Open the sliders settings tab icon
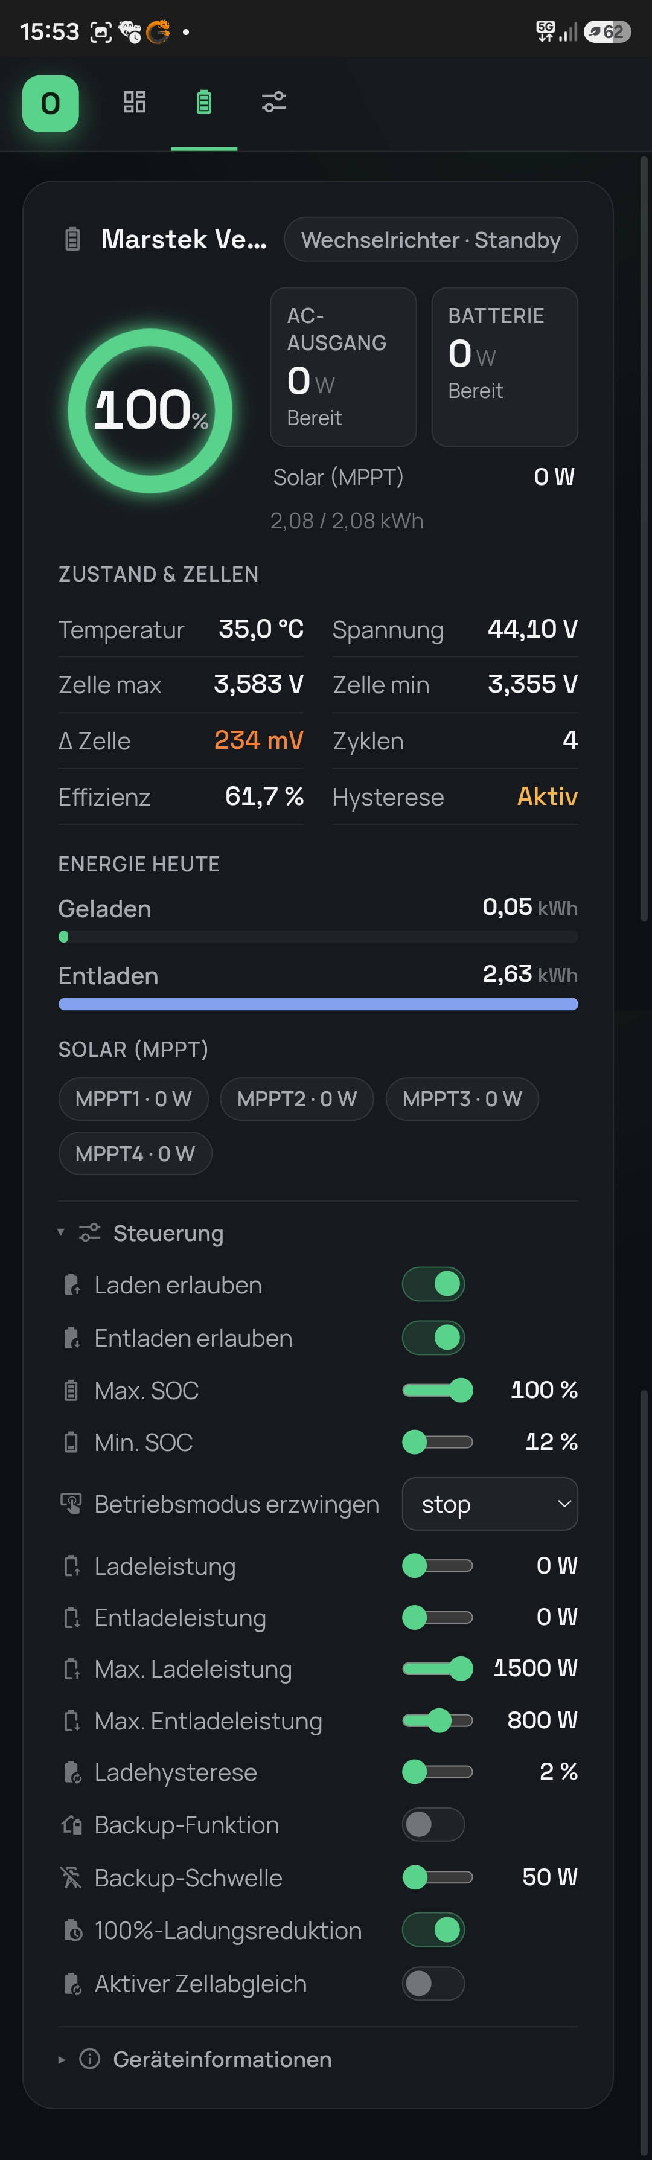652x2160 pixels. 274,102
